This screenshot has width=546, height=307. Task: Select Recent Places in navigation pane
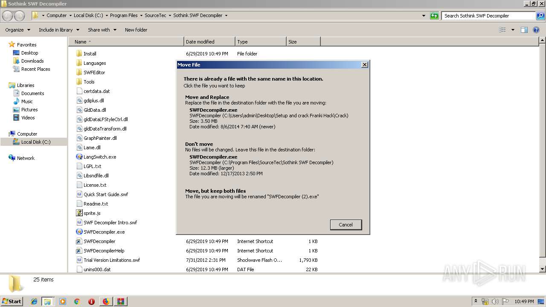[35, 69]
